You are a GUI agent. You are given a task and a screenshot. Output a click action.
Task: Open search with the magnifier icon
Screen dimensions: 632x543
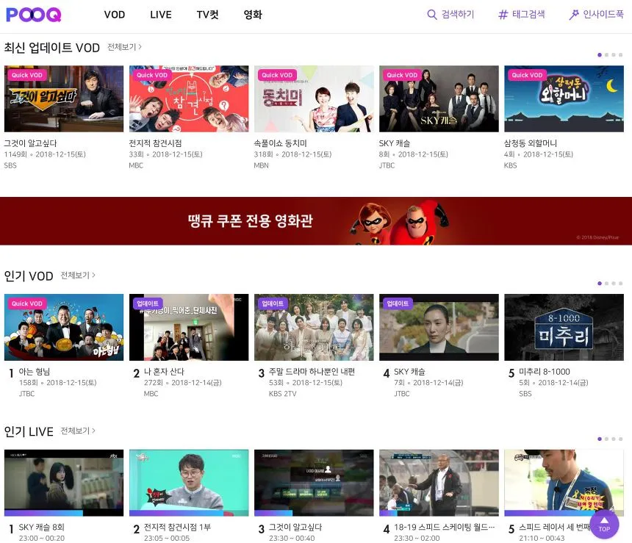click(432, 15)
